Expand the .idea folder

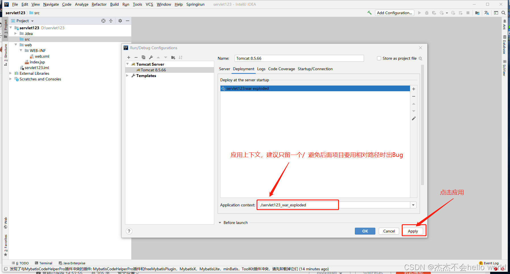(x=16, y=34)
